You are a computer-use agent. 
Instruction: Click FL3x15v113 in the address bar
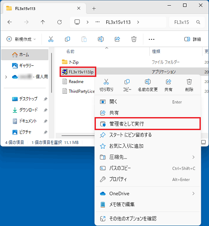pyautogui.click(x=118, y=22)
